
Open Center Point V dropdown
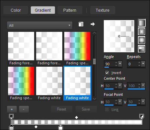click(143, 85)
